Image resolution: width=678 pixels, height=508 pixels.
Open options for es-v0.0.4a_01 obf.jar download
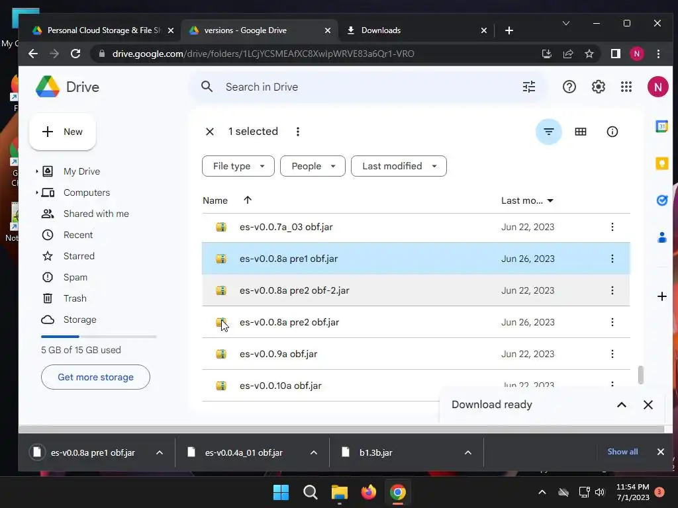(313, 452)
